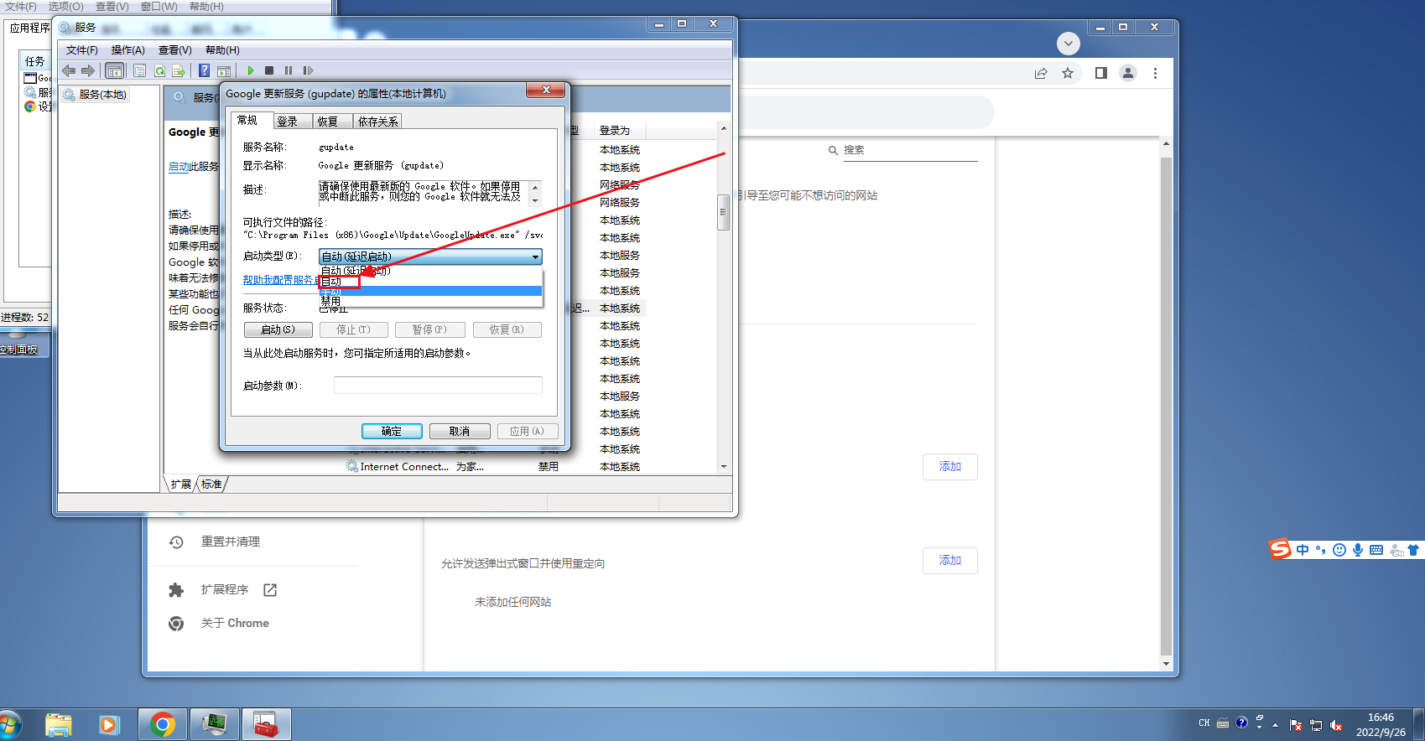Click the muted volume tray icon
This screenshot has height=741, width=1425.
tap(1336, 725)
